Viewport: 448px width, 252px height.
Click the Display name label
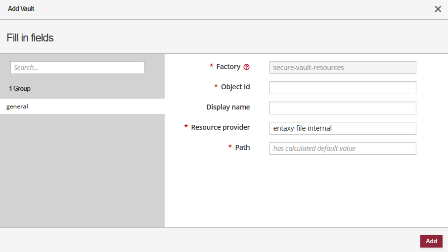[228, 107]
